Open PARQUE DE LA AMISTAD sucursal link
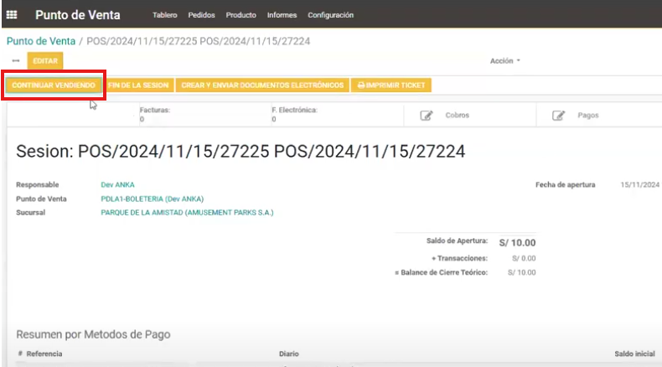This screenshot has width=662, height=367. pyautogui.click(x=187, y=213)
